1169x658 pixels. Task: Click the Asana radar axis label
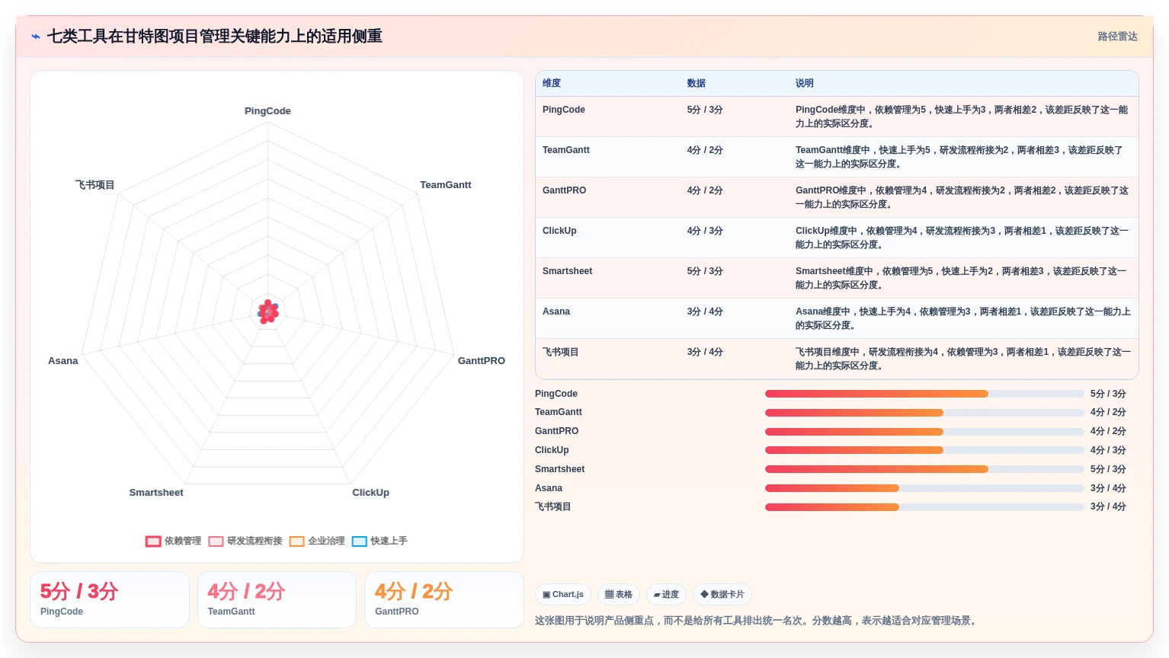pos(63,361)
